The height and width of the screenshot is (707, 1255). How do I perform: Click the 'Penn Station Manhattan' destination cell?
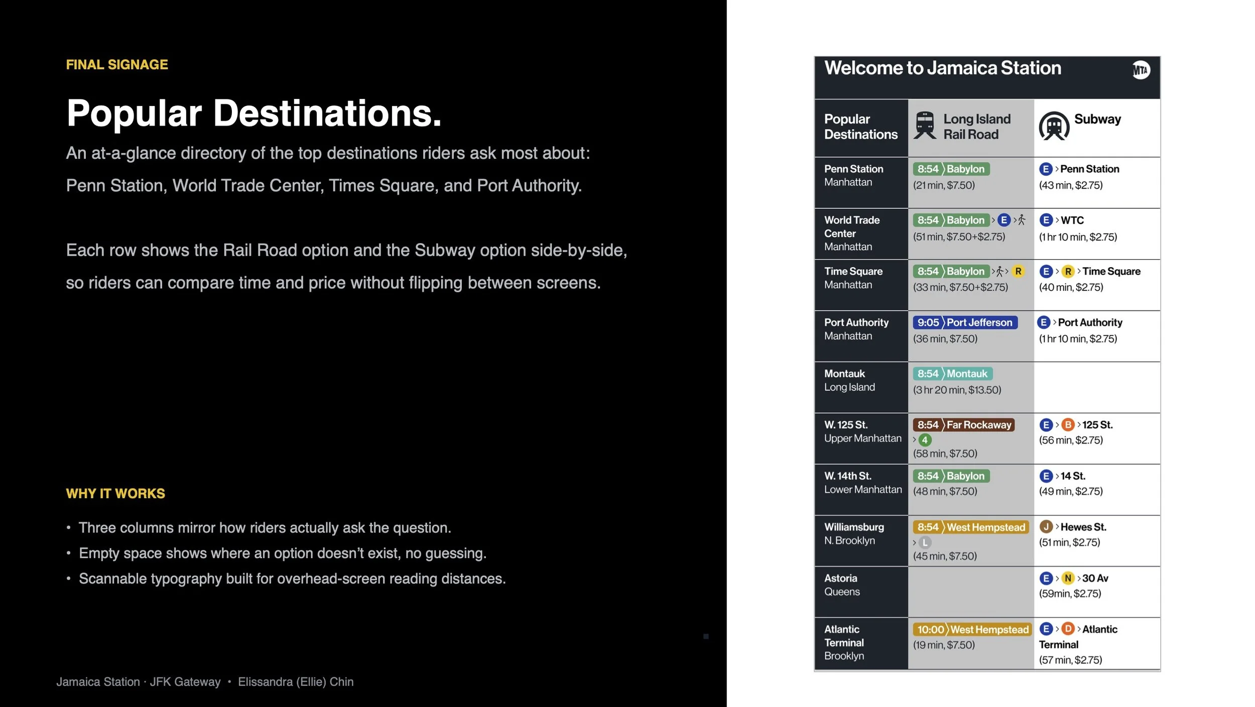(861, 182)
